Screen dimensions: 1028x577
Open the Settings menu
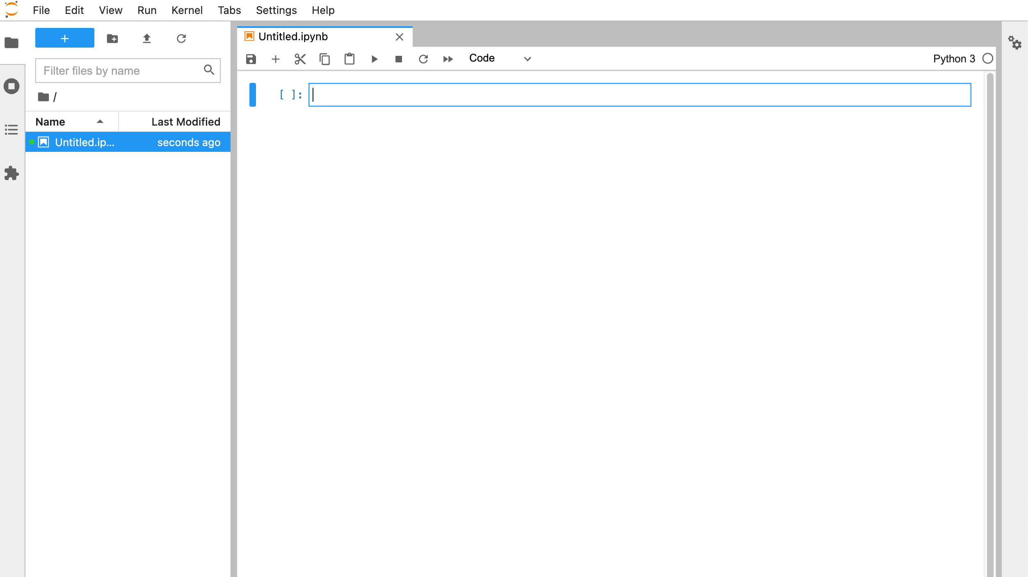[x=276, y=10]
